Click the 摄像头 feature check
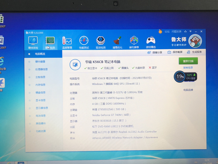Screen dimensions: 218x164 pos(123,68)
